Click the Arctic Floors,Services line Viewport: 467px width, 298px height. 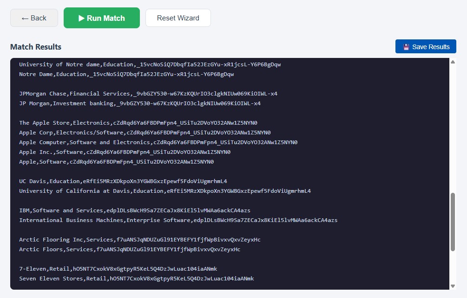(x=130, y=249)
